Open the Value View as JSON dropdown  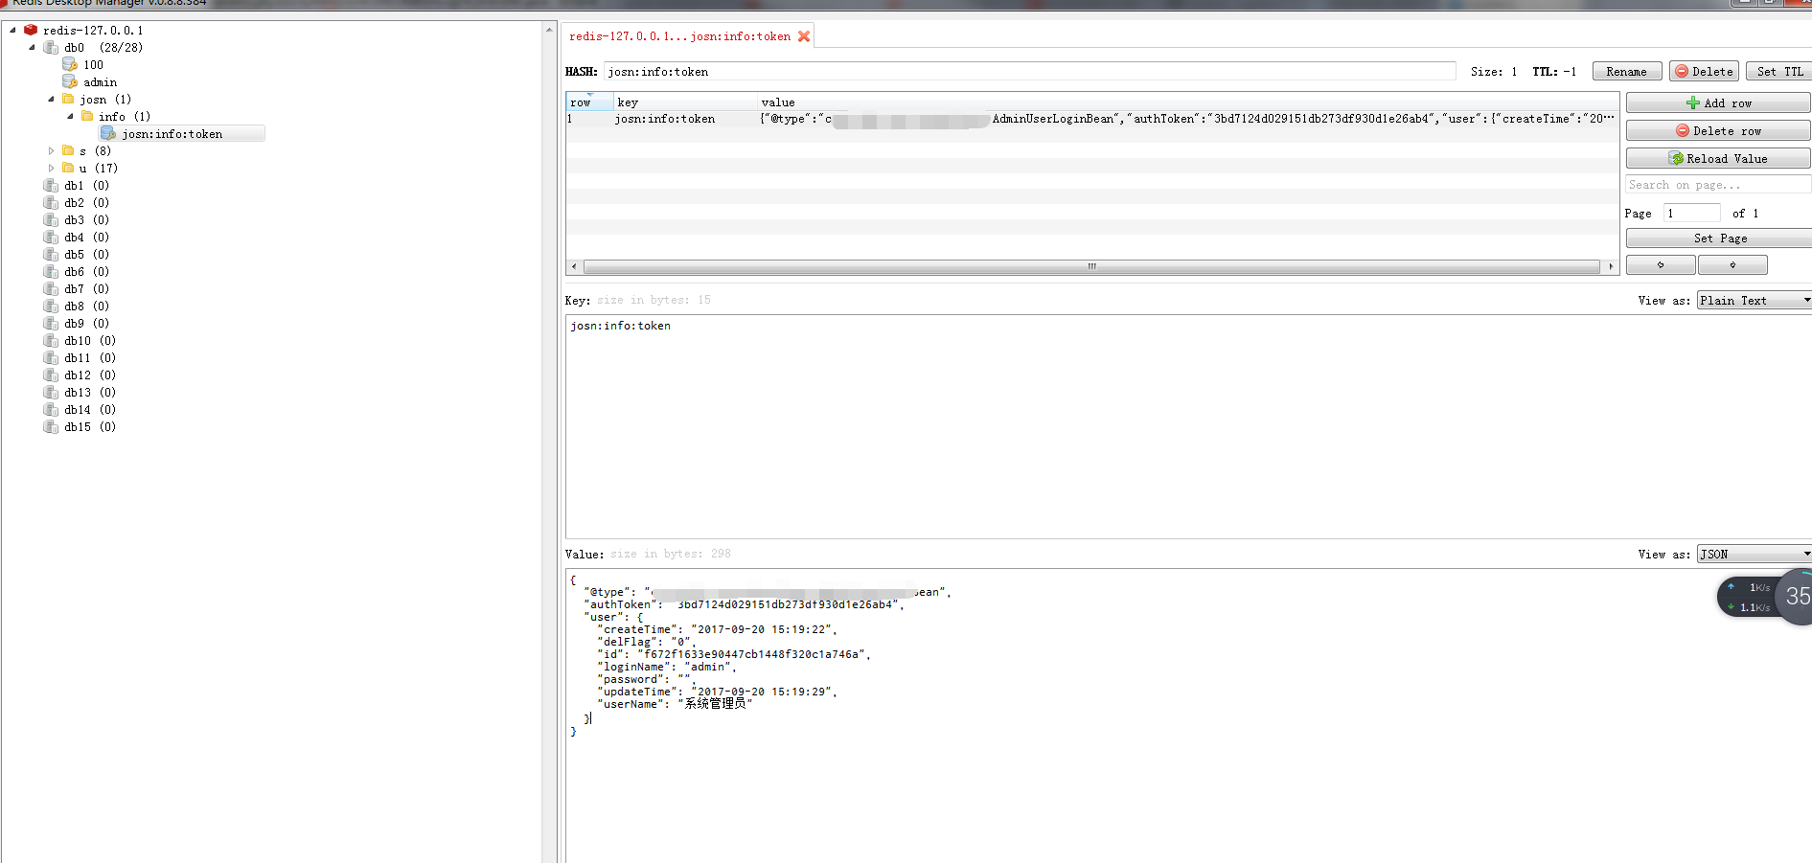pyautogui.click(x=1754, y=554)
